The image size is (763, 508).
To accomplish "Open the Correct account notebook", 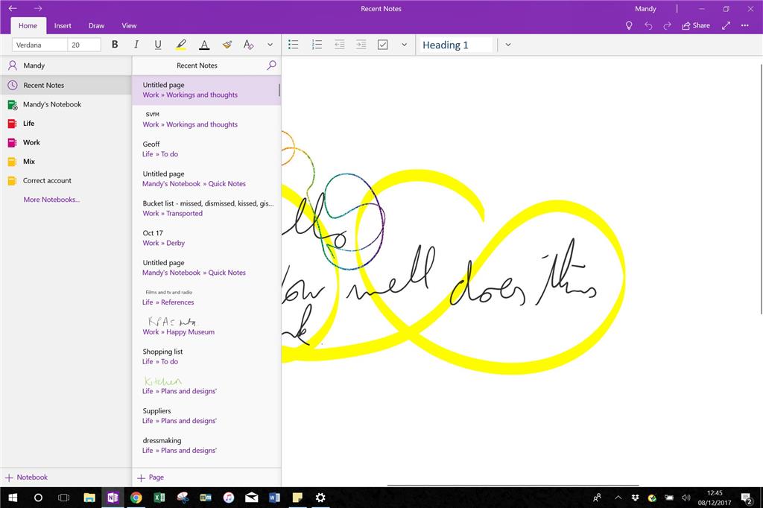I will point(66,180).
